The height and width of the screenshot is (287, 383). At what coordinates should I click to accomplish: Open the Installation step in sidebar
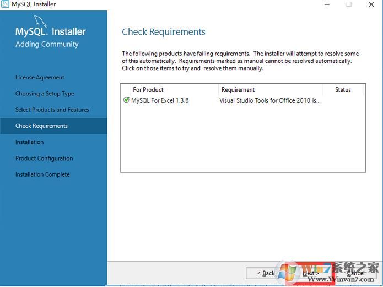point(30,142)
